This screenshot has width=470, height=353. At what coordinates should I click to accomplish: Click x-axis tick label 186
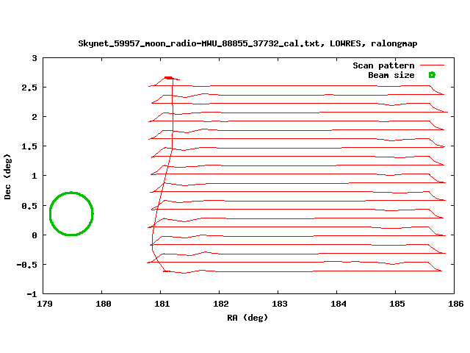point(455,304)
